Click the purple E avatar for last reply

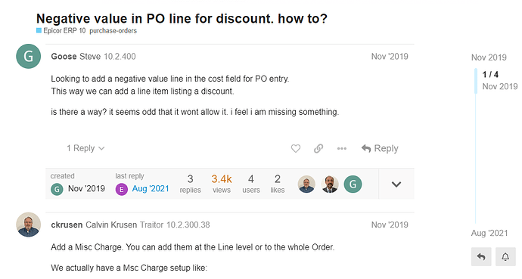[x=122, y=190]
